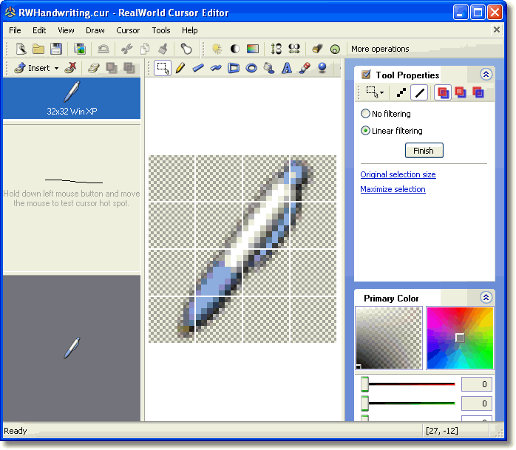Click the stacked coins layer icon
Screen dimensions: 516x450
point(94,68)
